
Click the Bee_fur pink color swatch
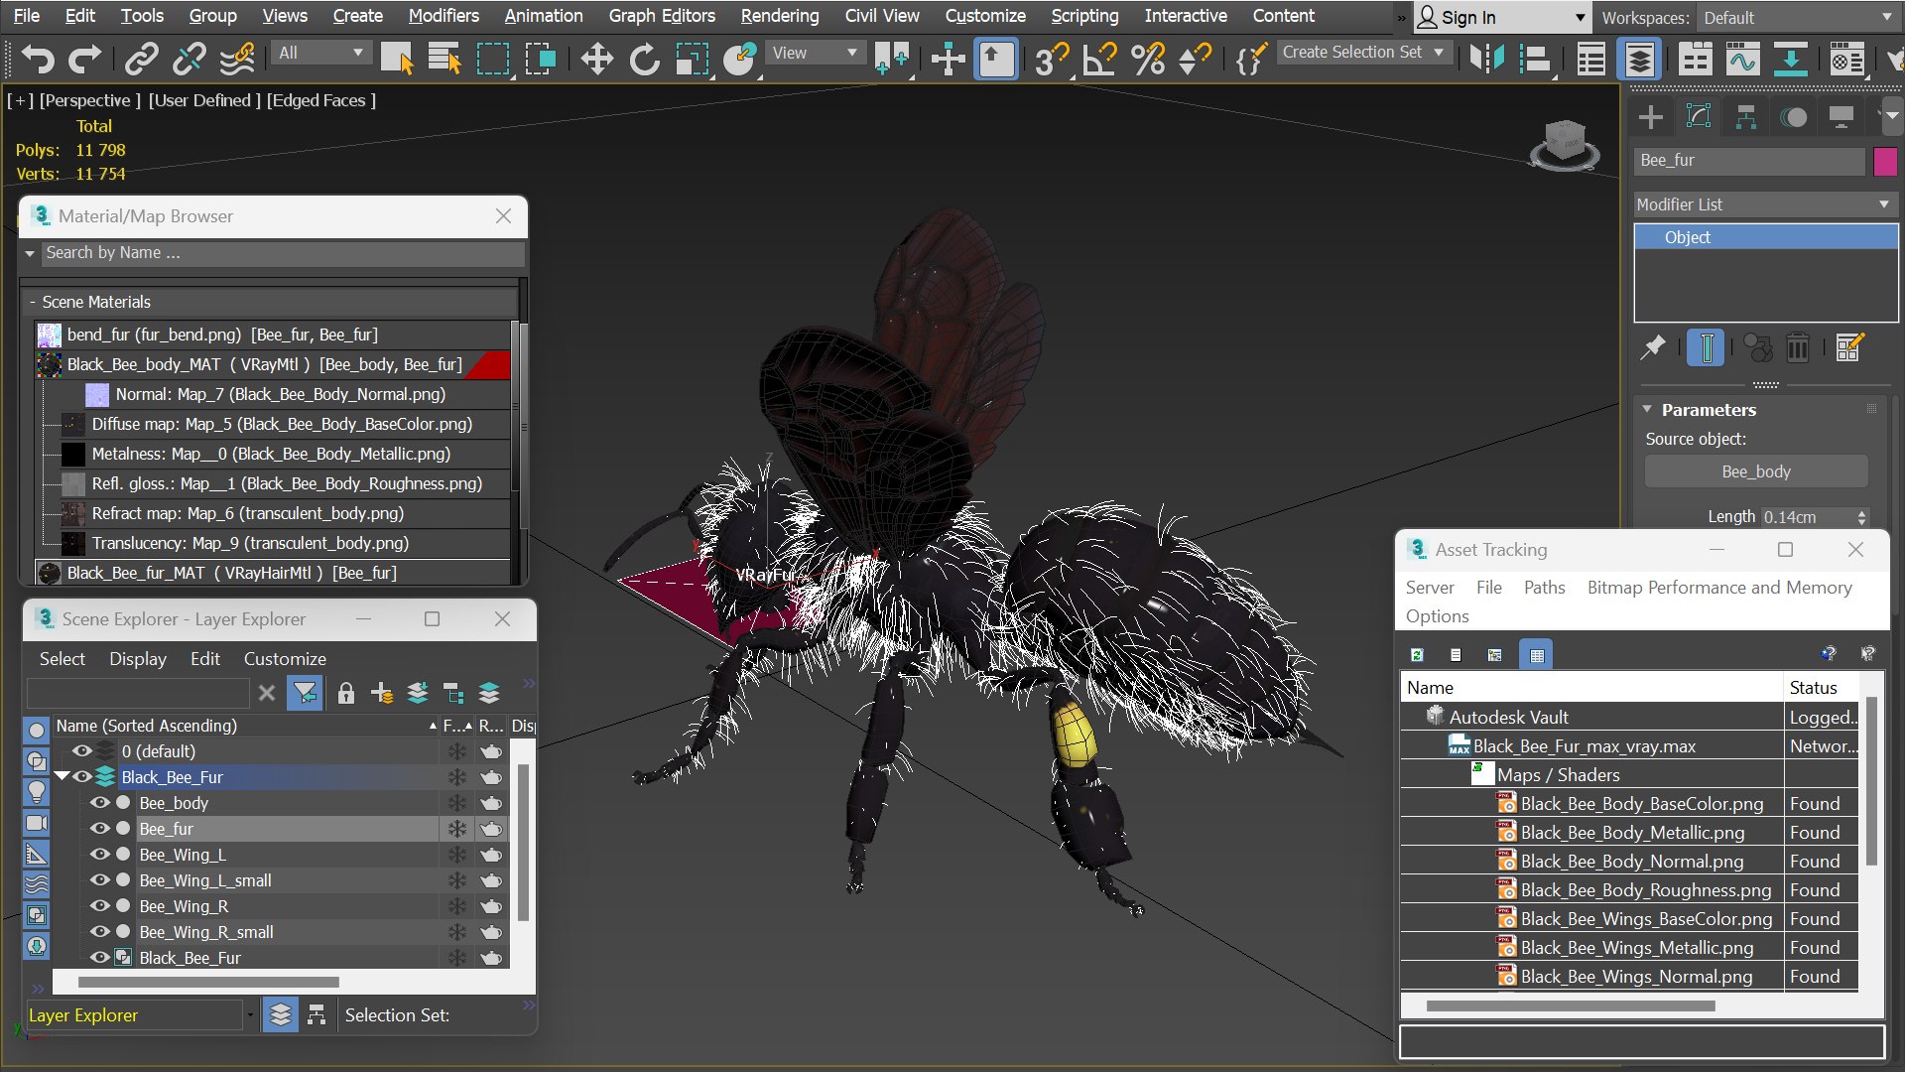pos(1885,161)
